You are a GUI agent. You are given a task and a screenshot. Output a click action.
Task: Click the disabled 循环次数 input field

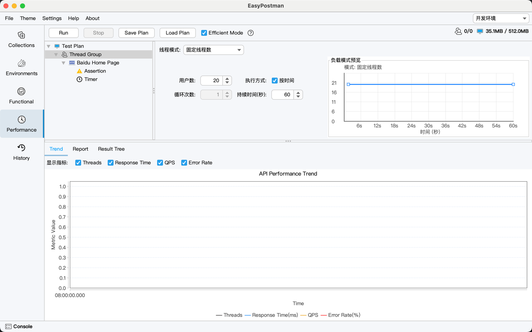(212, 95)
